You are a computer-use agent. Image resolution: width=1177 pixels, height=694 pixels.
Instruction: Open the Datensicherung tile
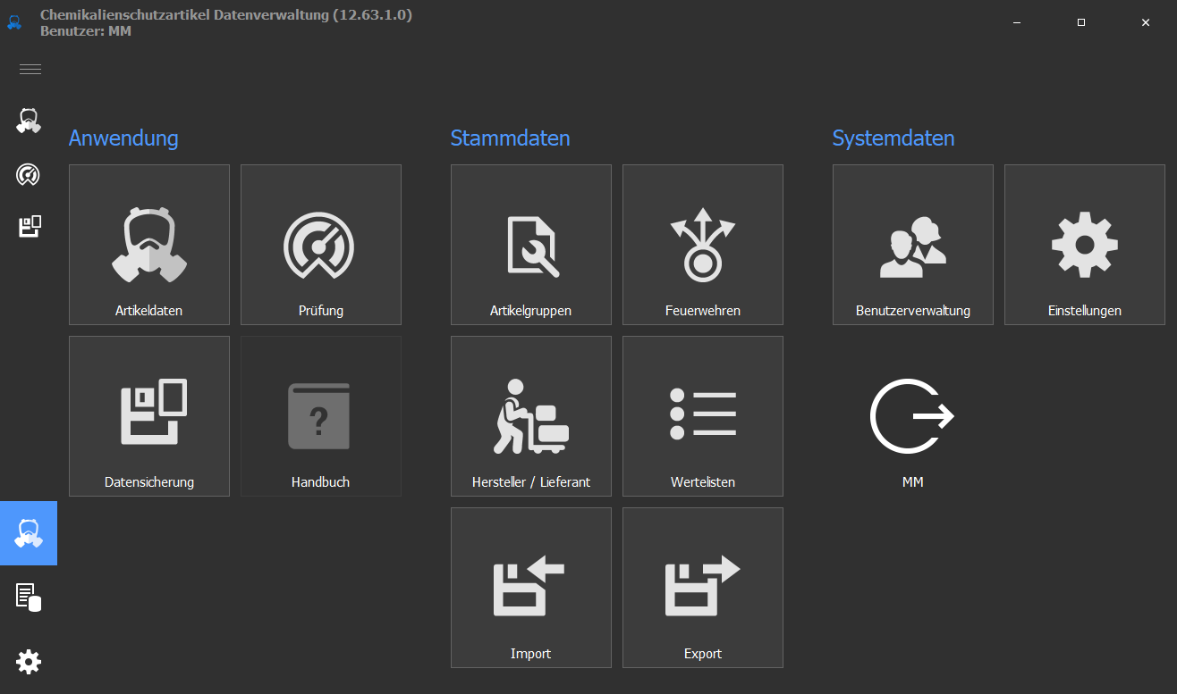[x=149, y=416]
